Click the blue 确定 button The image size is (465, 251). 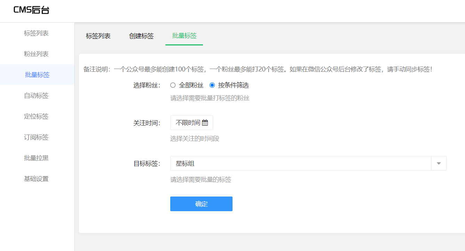[x=201, y=204]
